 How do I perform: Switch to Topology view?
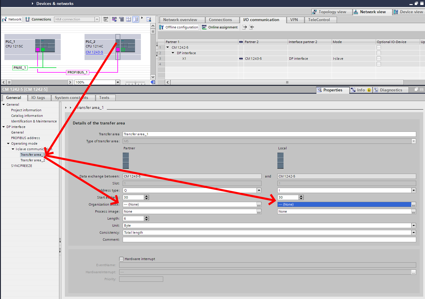(x=332, y=12)
